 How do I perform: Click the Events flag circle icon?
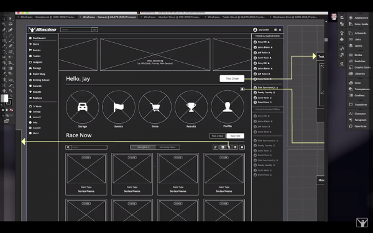coord(119,107)
